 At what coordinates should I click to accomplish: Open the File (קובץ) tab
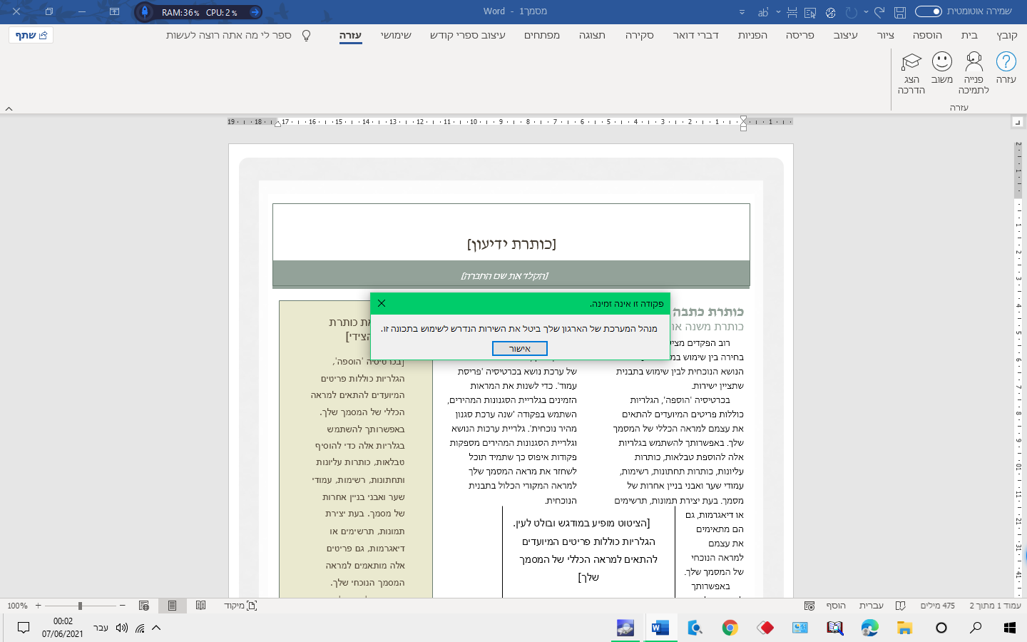tap(1006, 35)
